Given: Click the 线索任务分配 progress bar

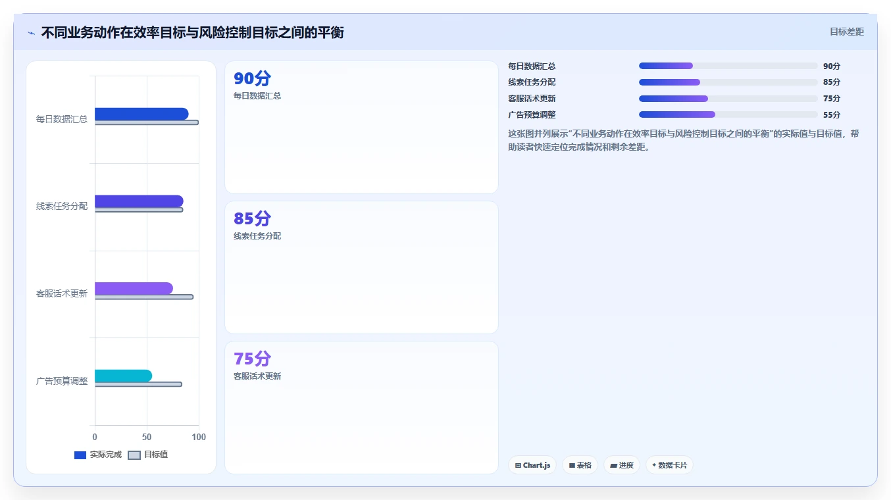Looking at the screenshot, I should [x=728, y=82].
